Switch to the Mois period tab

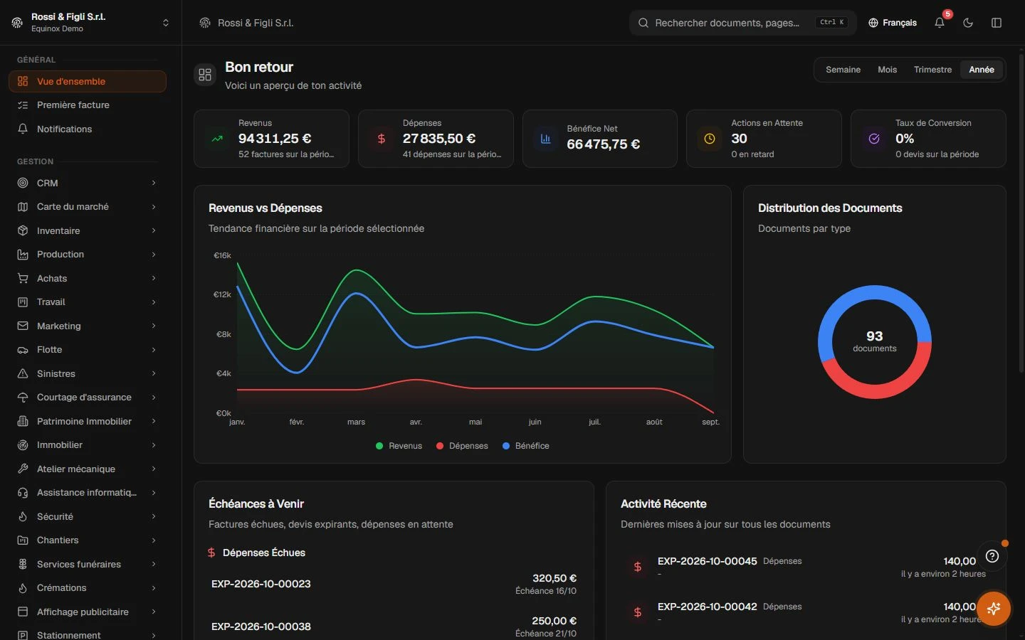887,70
